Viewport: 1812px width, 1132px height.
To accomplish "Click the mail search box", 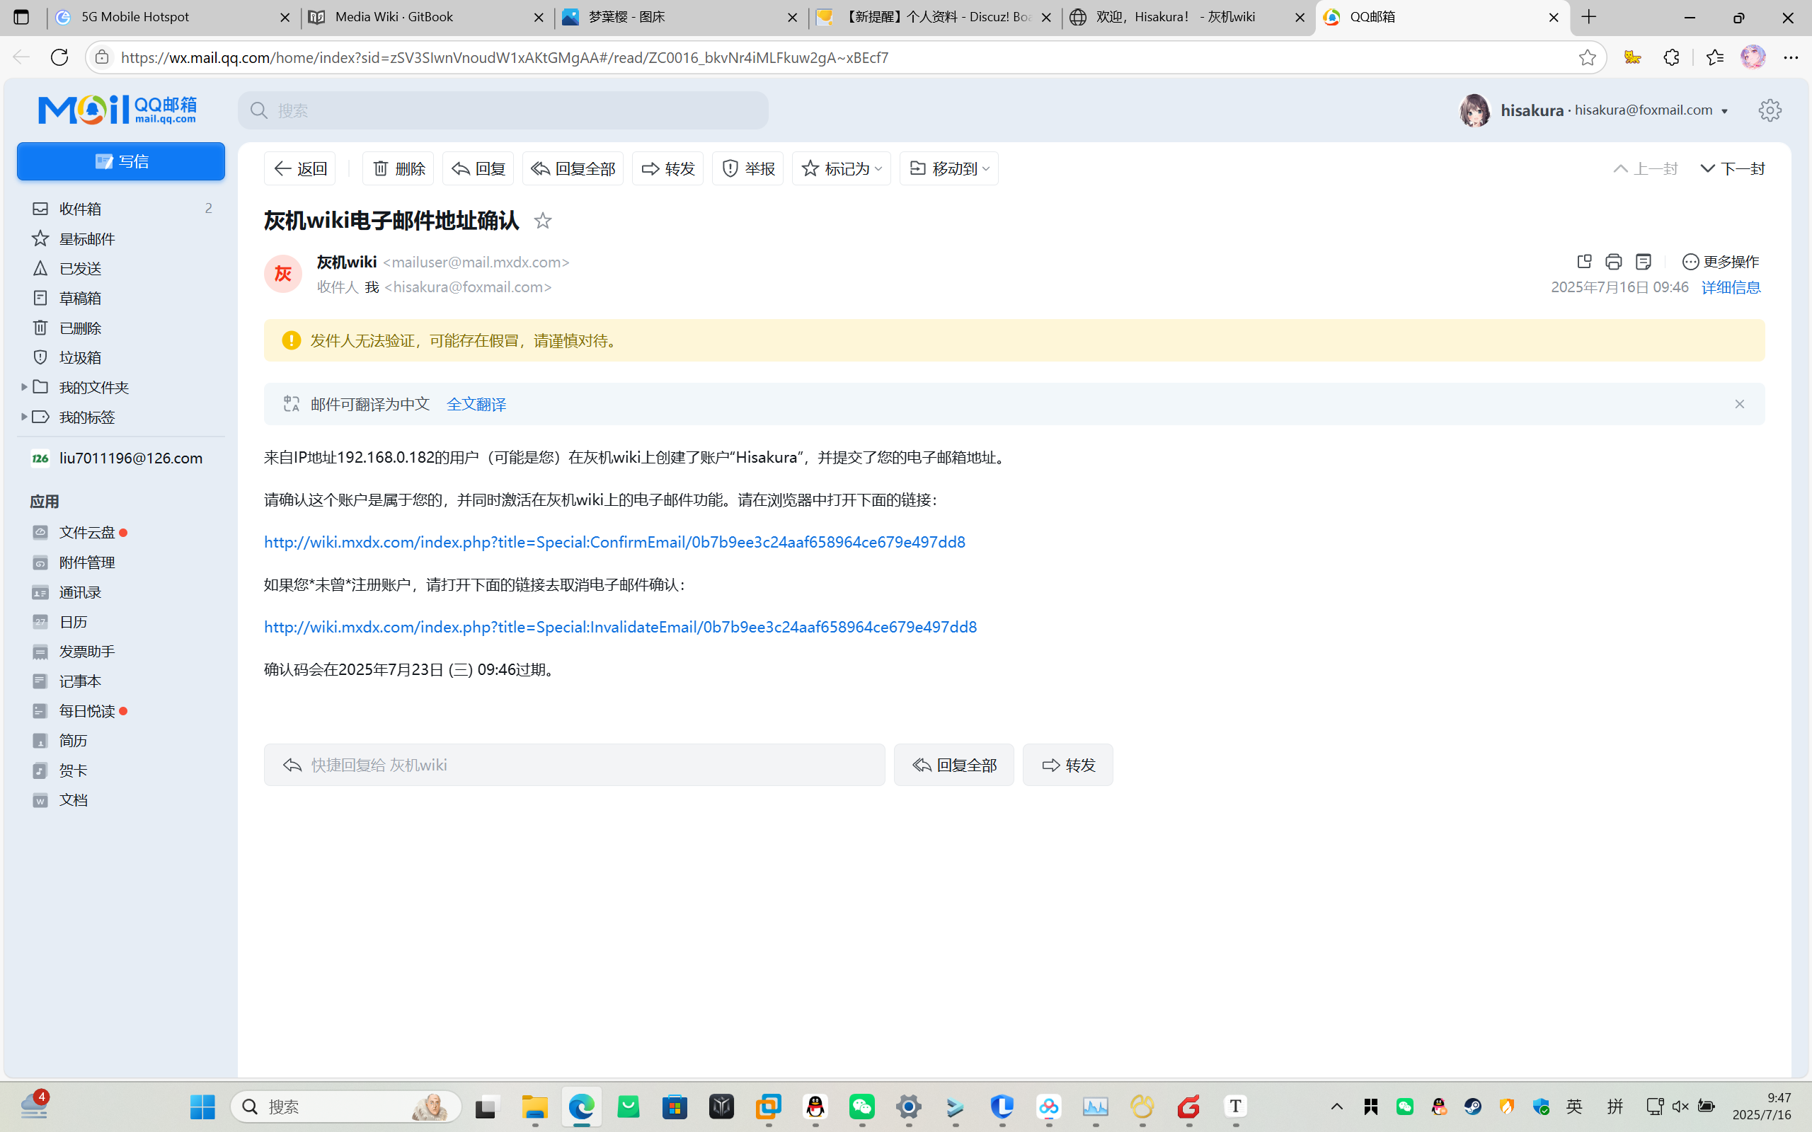I will point(503,110).
